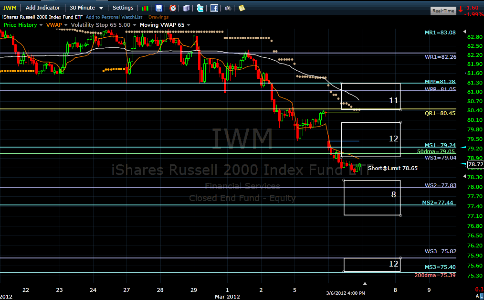Viewport: 484px width, 300px height.
Task: Open the Add Indicator menu
Action: pos(42,8)
